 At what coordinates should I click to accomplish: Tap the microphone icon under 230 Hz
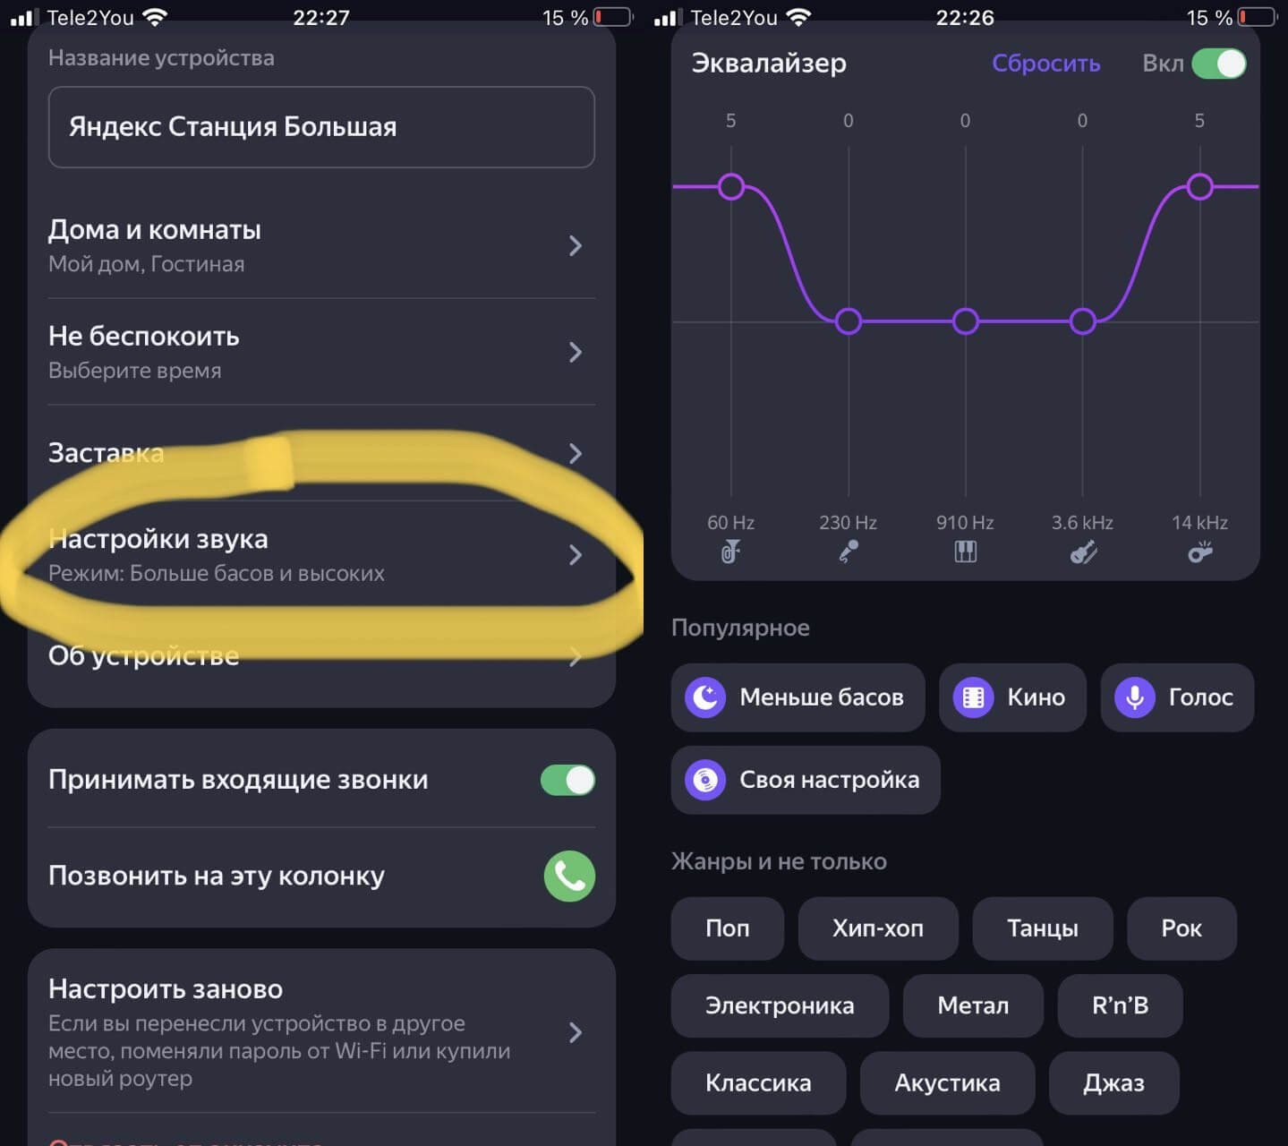tap(848, 552)
